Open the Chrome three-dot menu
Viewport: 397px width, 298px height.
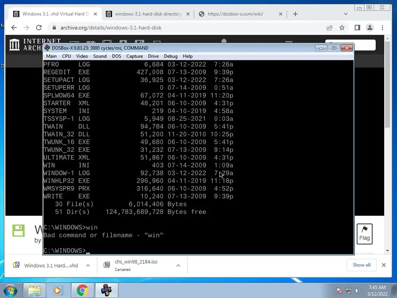(x=382, y=28)
